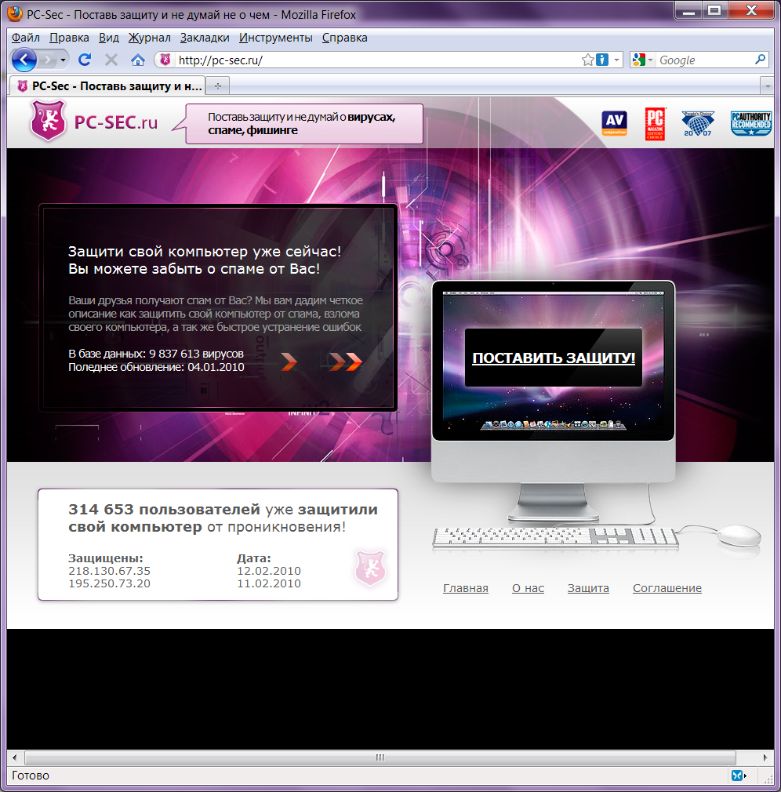Open the Файл menu
781x792 pixels.
coord(26,38)
